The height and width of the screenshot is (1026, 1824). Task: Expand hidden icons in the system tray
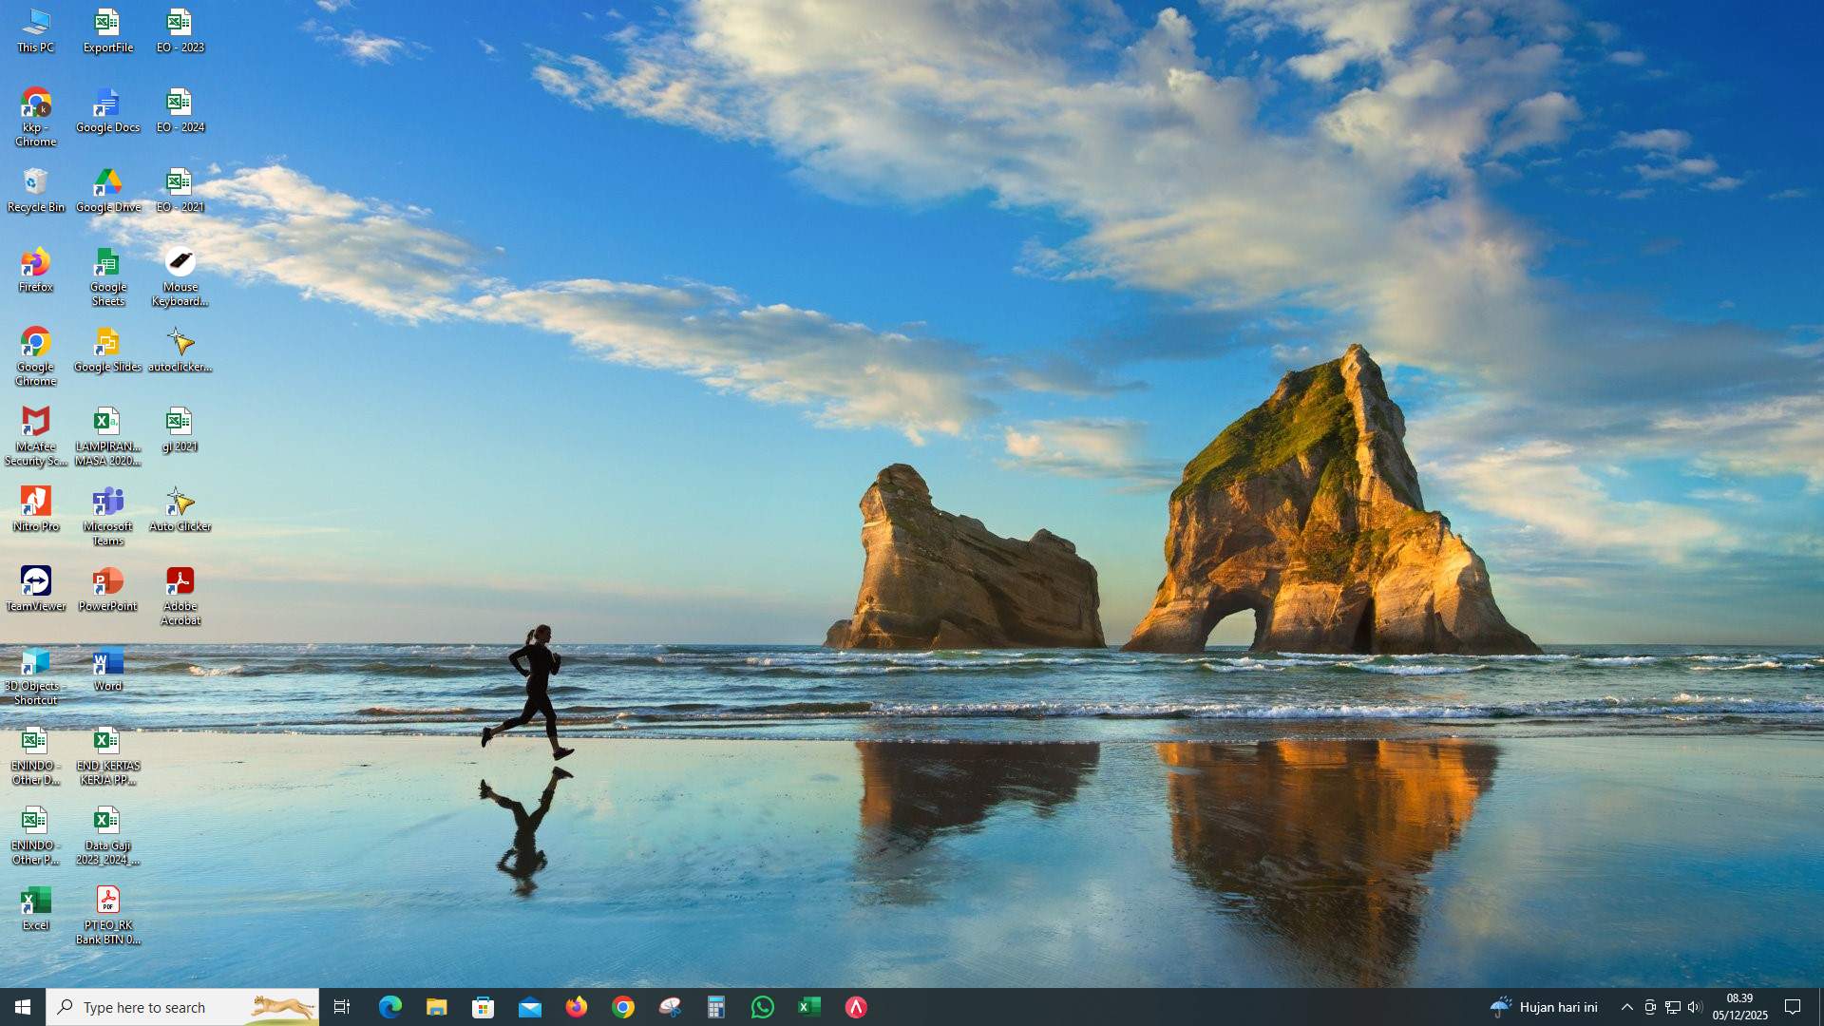pyautogui.click(x=1627, y=1007)
